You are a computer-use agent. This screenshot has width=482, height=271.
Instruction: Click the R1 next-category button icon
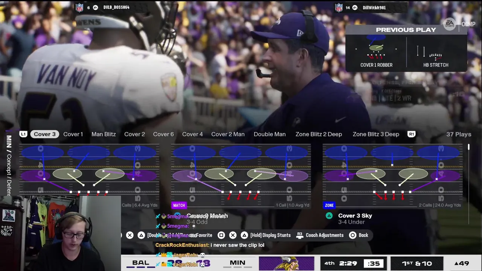pos(411,134)
